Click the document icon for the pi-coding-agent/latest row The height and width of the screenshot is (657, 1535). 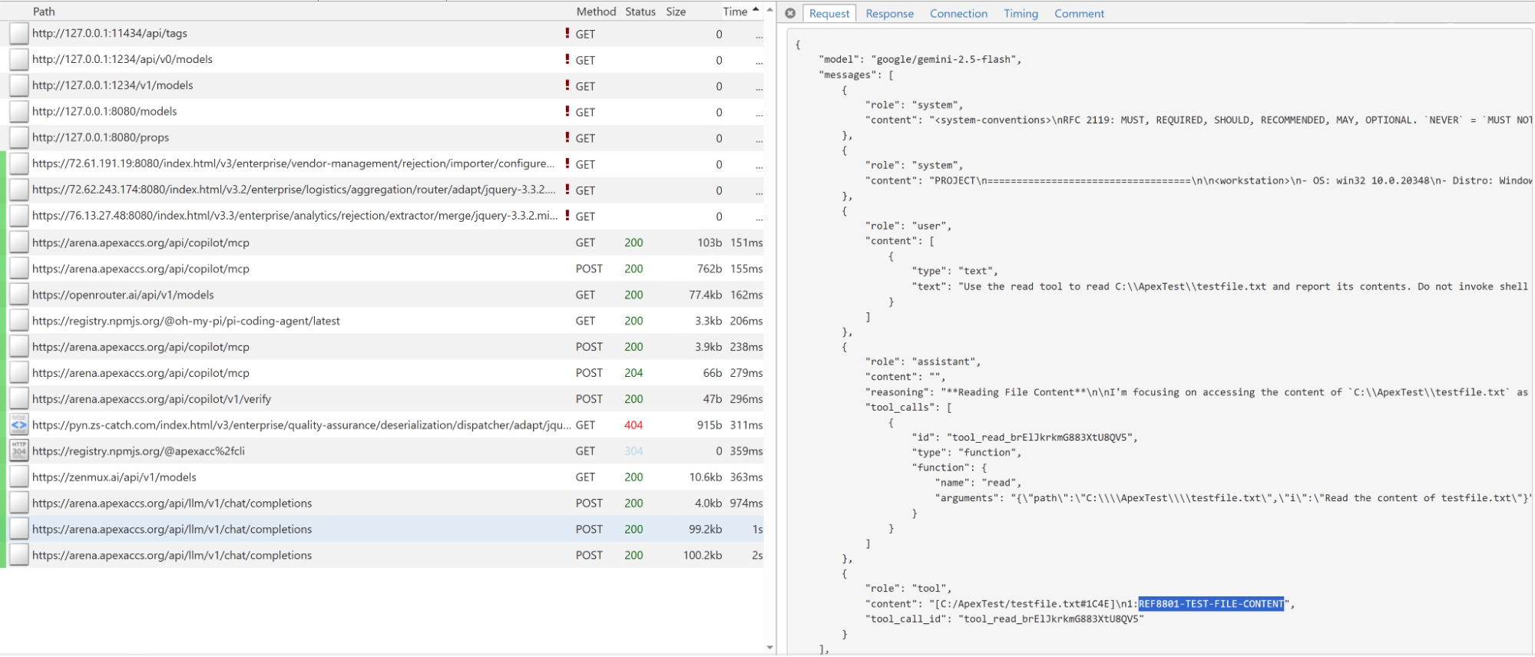[x=19, y=320]
